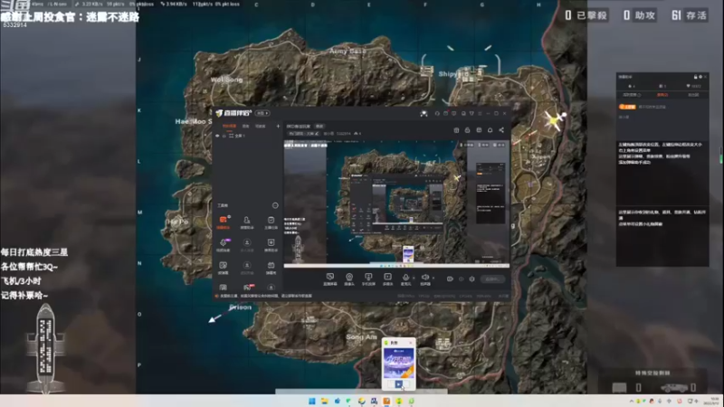Screen dimensions: 724x407
Task: Open the plus-box tool in toolbox second row
Action: (x=271, y=244)
